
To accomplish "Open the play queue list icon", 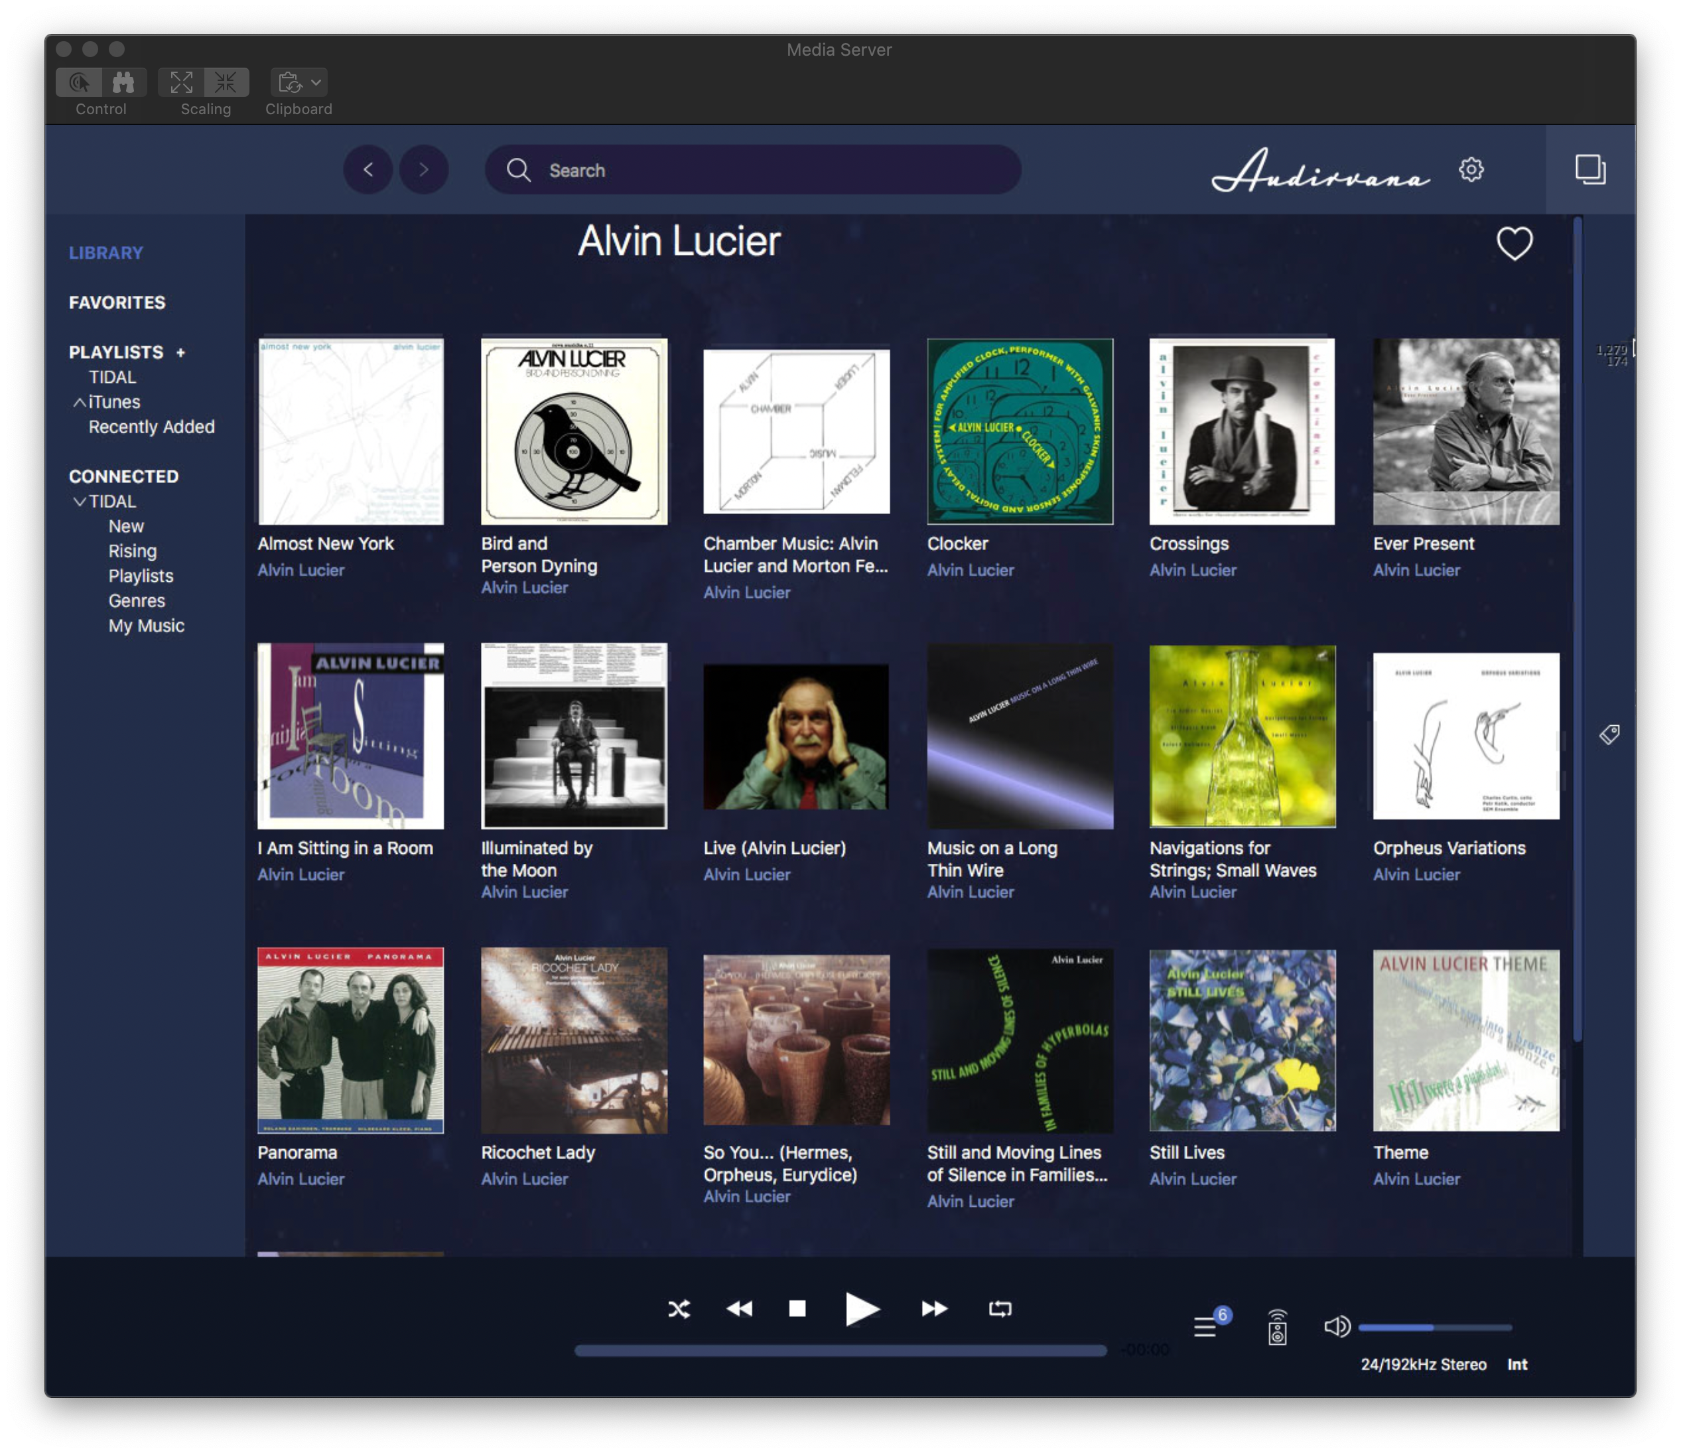I will click(x=1205, y=1327).
